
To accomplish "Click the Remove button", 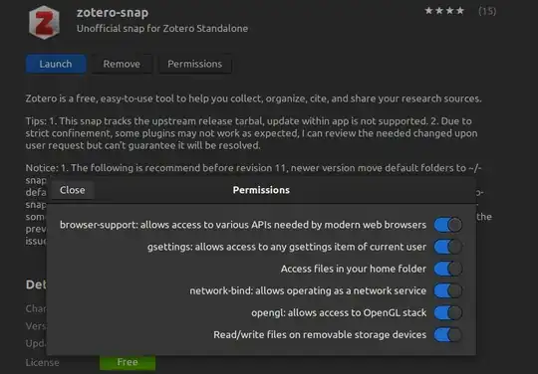I will [122, 64].
